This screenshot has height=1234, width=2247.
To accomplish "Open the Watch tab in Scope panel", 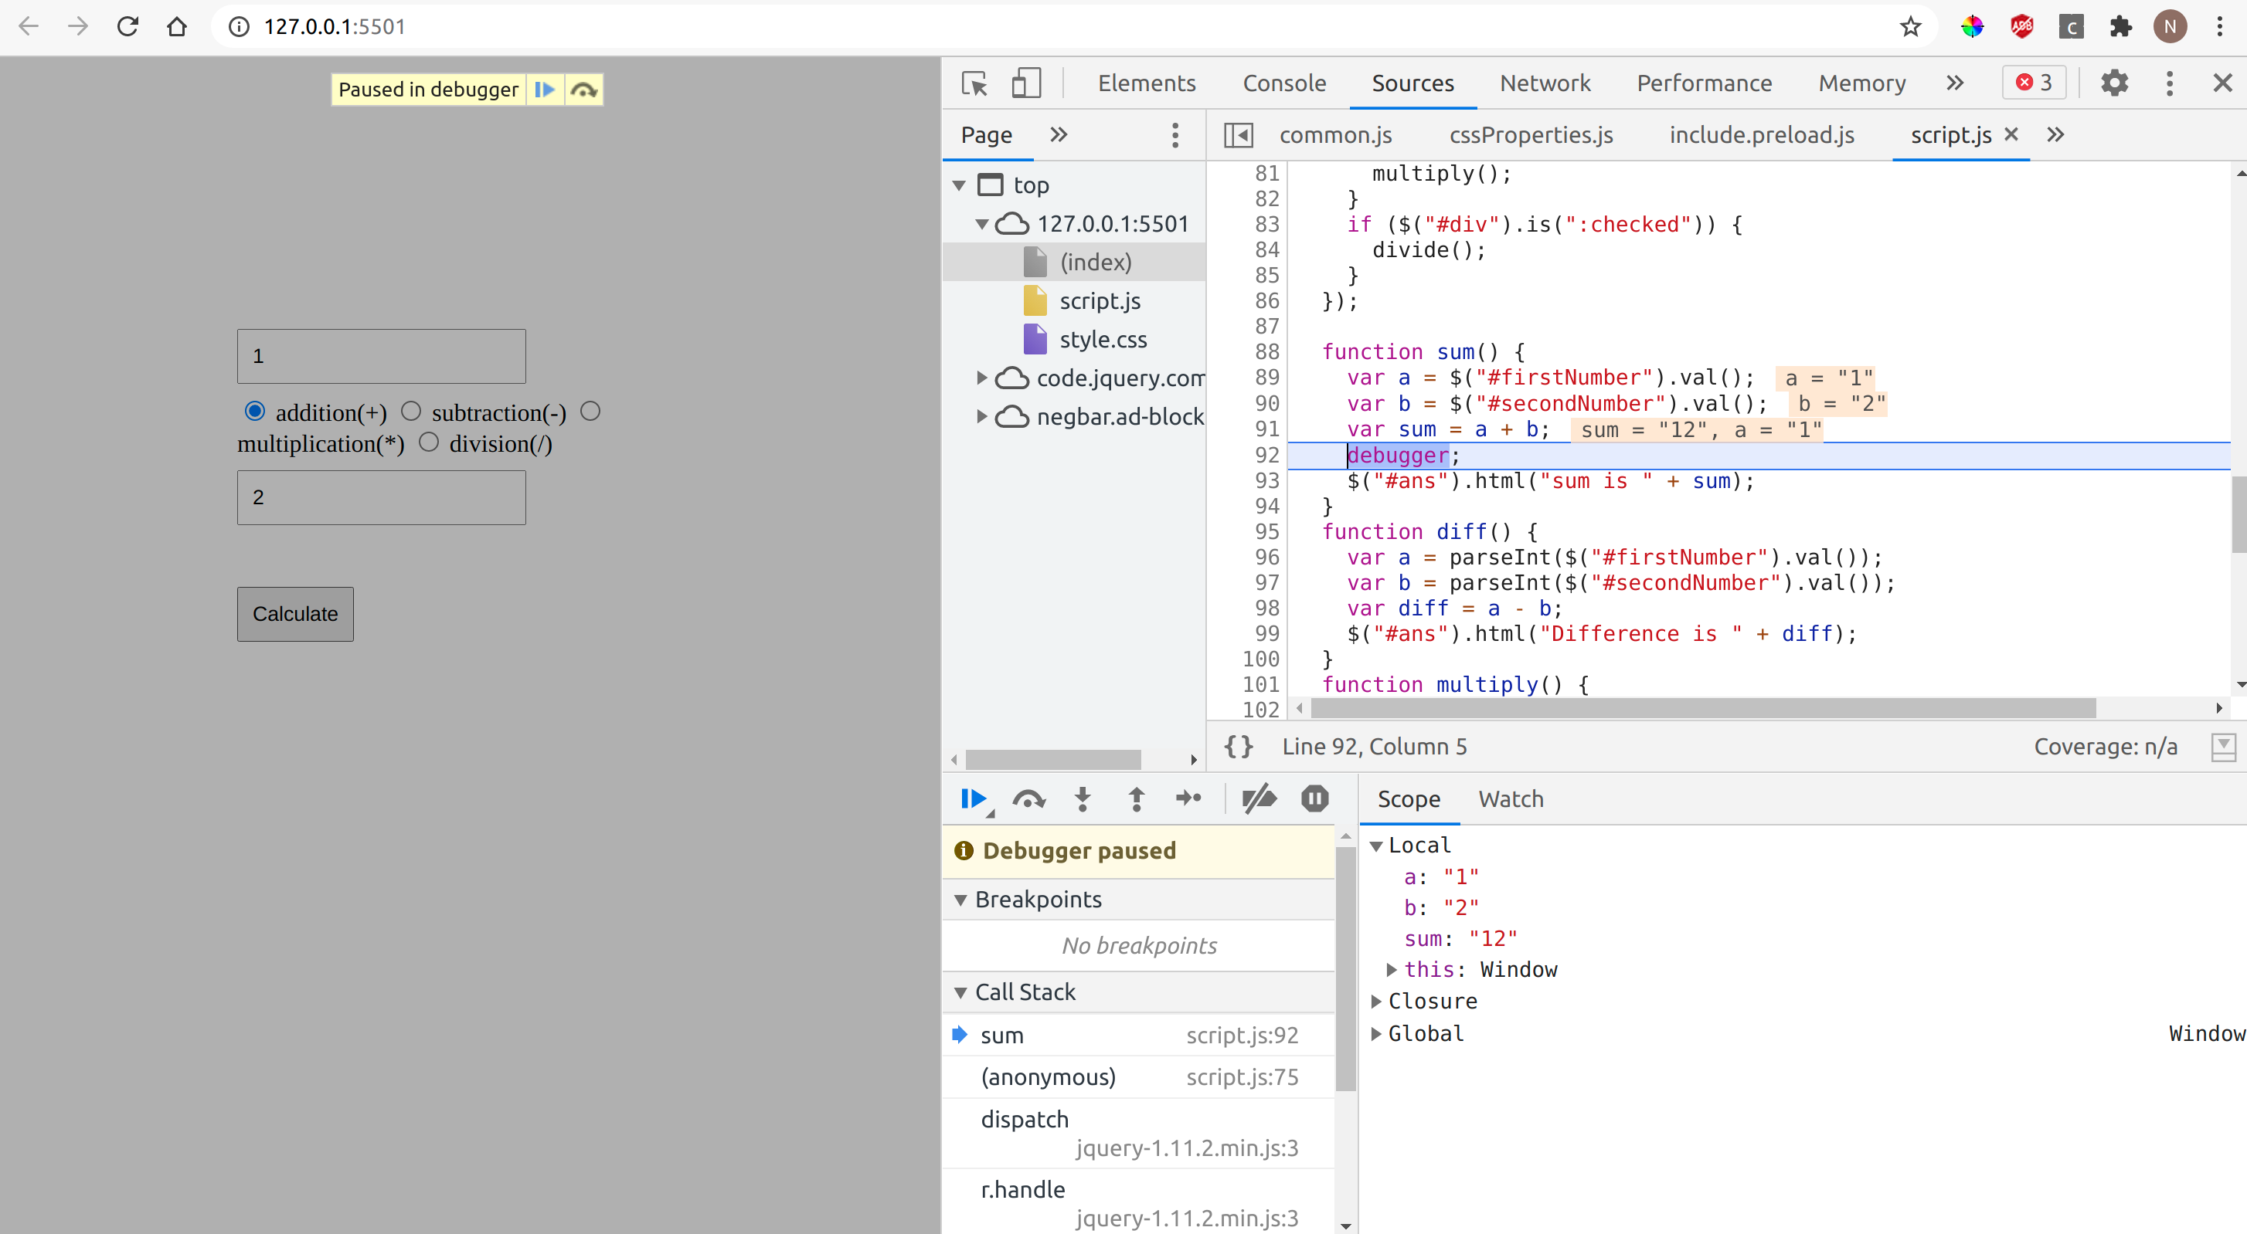I will tap(1511, 799).
